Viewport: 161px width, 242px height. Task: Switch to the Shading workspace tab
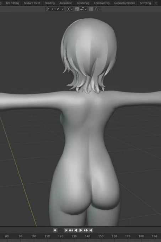[x=50, y=3]
